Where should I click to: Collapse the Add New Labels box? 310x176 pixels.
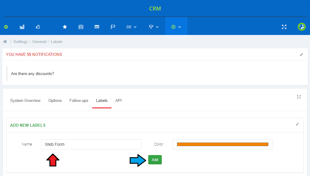pyautogui.click(x=297, y=124)
